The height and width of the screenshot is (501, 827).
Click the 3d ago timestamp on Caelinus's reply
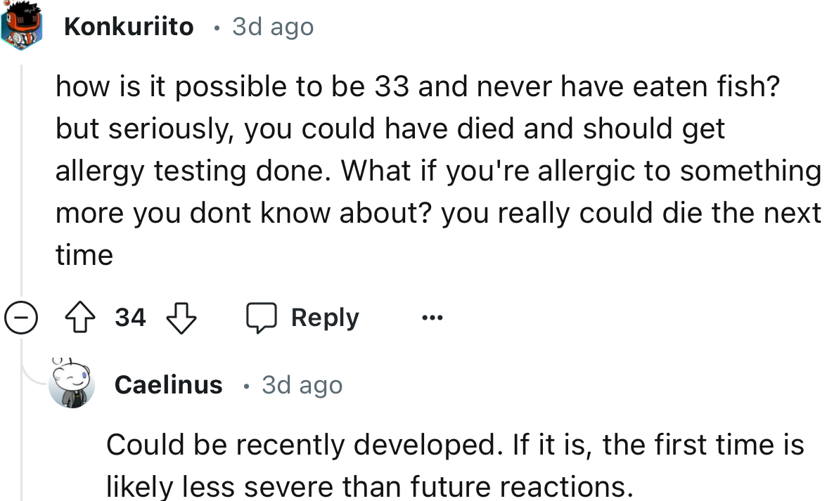[x=301, y=384]
